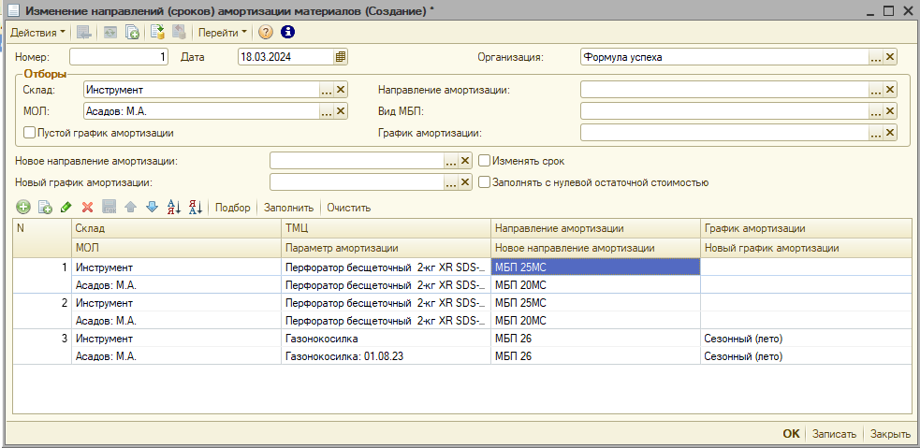The width and height of the screenshot is (920, 448).
Task: Click the red Delete row icon
Action: click(x=87, y=207)
